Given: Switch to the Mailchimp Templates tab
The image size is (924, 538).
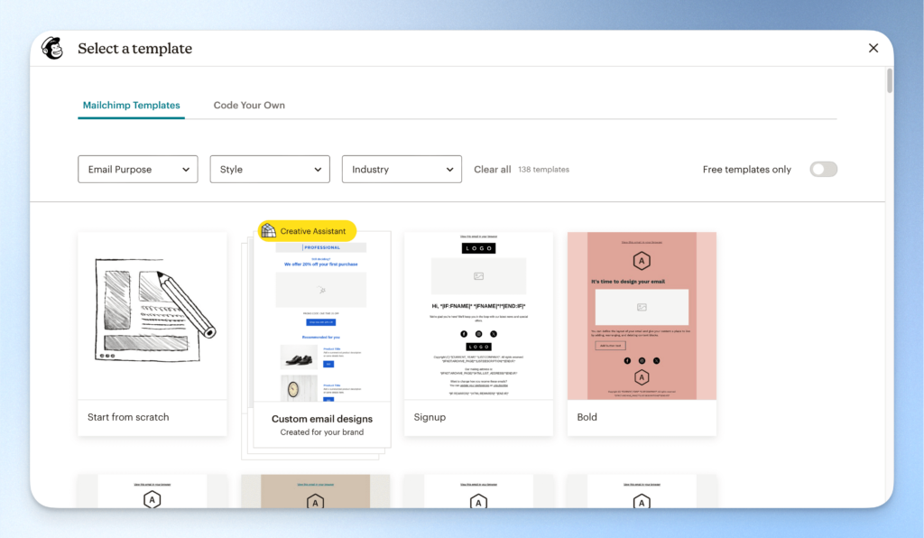Looking at the screenshot, I should point(132,105).
